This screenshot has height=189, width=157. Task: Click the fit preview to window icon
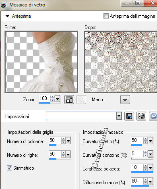pos(69,100)
